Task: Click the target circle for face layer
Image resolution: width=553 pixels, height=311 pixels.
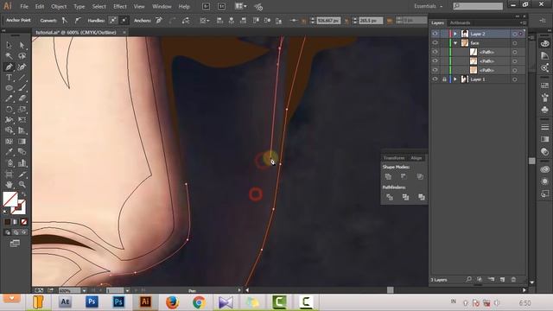Action: 515,43
